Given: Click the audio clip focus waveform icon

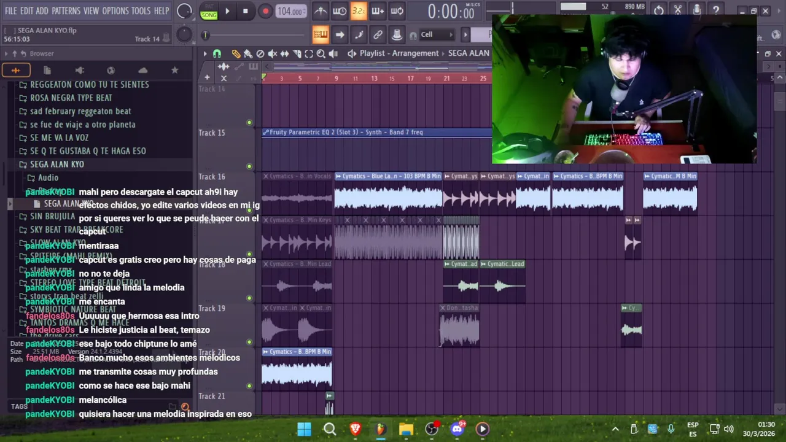Looking at the screenshot, I should pyautogui.click(x=224, y=67).
